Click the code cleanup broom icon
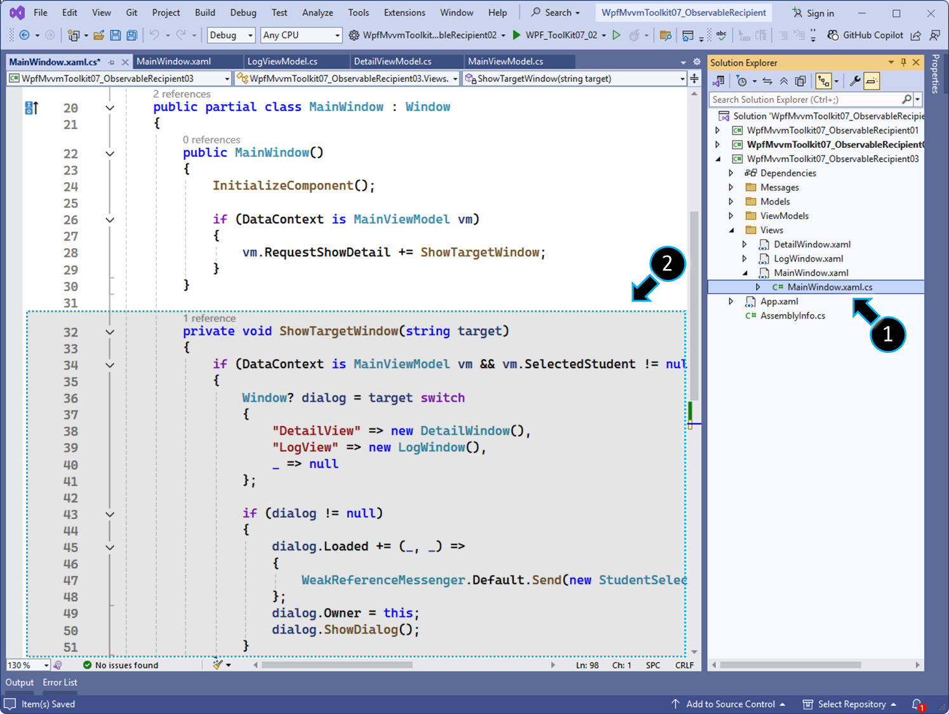 [218, 664]
